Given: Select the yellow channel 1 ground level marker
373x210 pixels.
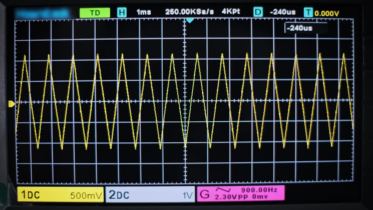Looking at the screenshot, I should 11,104.
